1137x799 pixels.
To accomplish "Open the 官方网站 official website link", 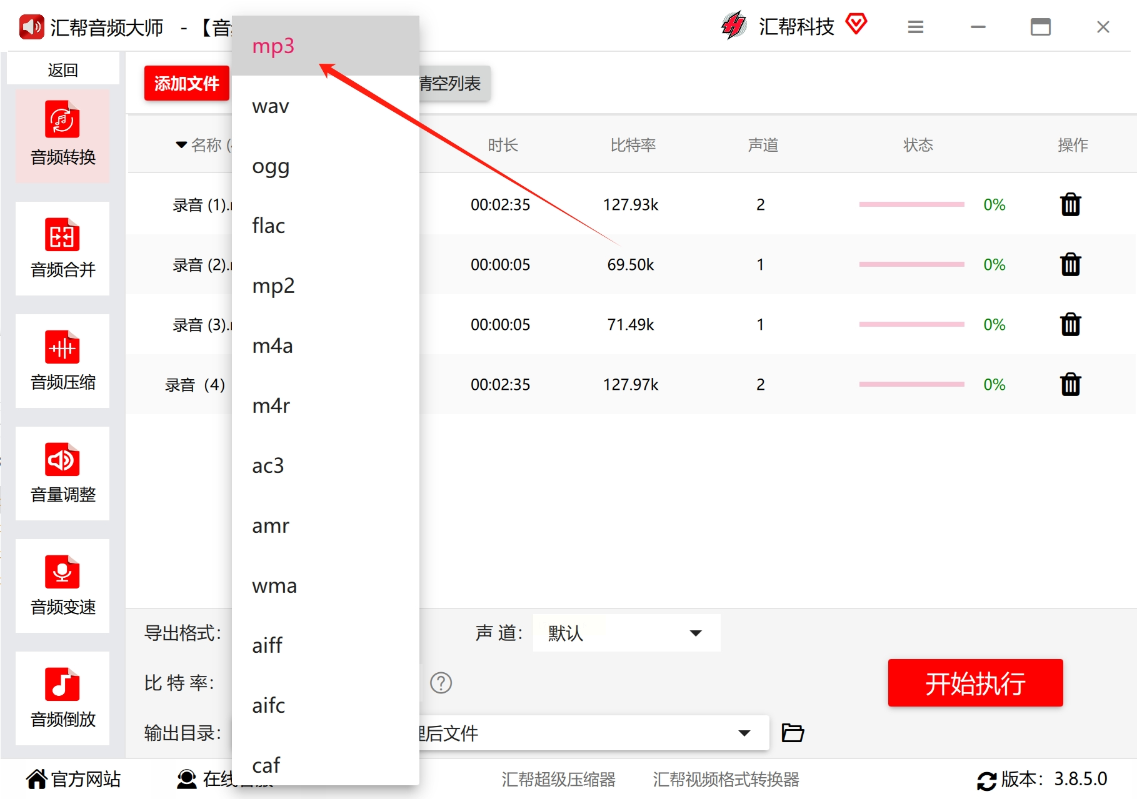I will (x=73, y=779).
